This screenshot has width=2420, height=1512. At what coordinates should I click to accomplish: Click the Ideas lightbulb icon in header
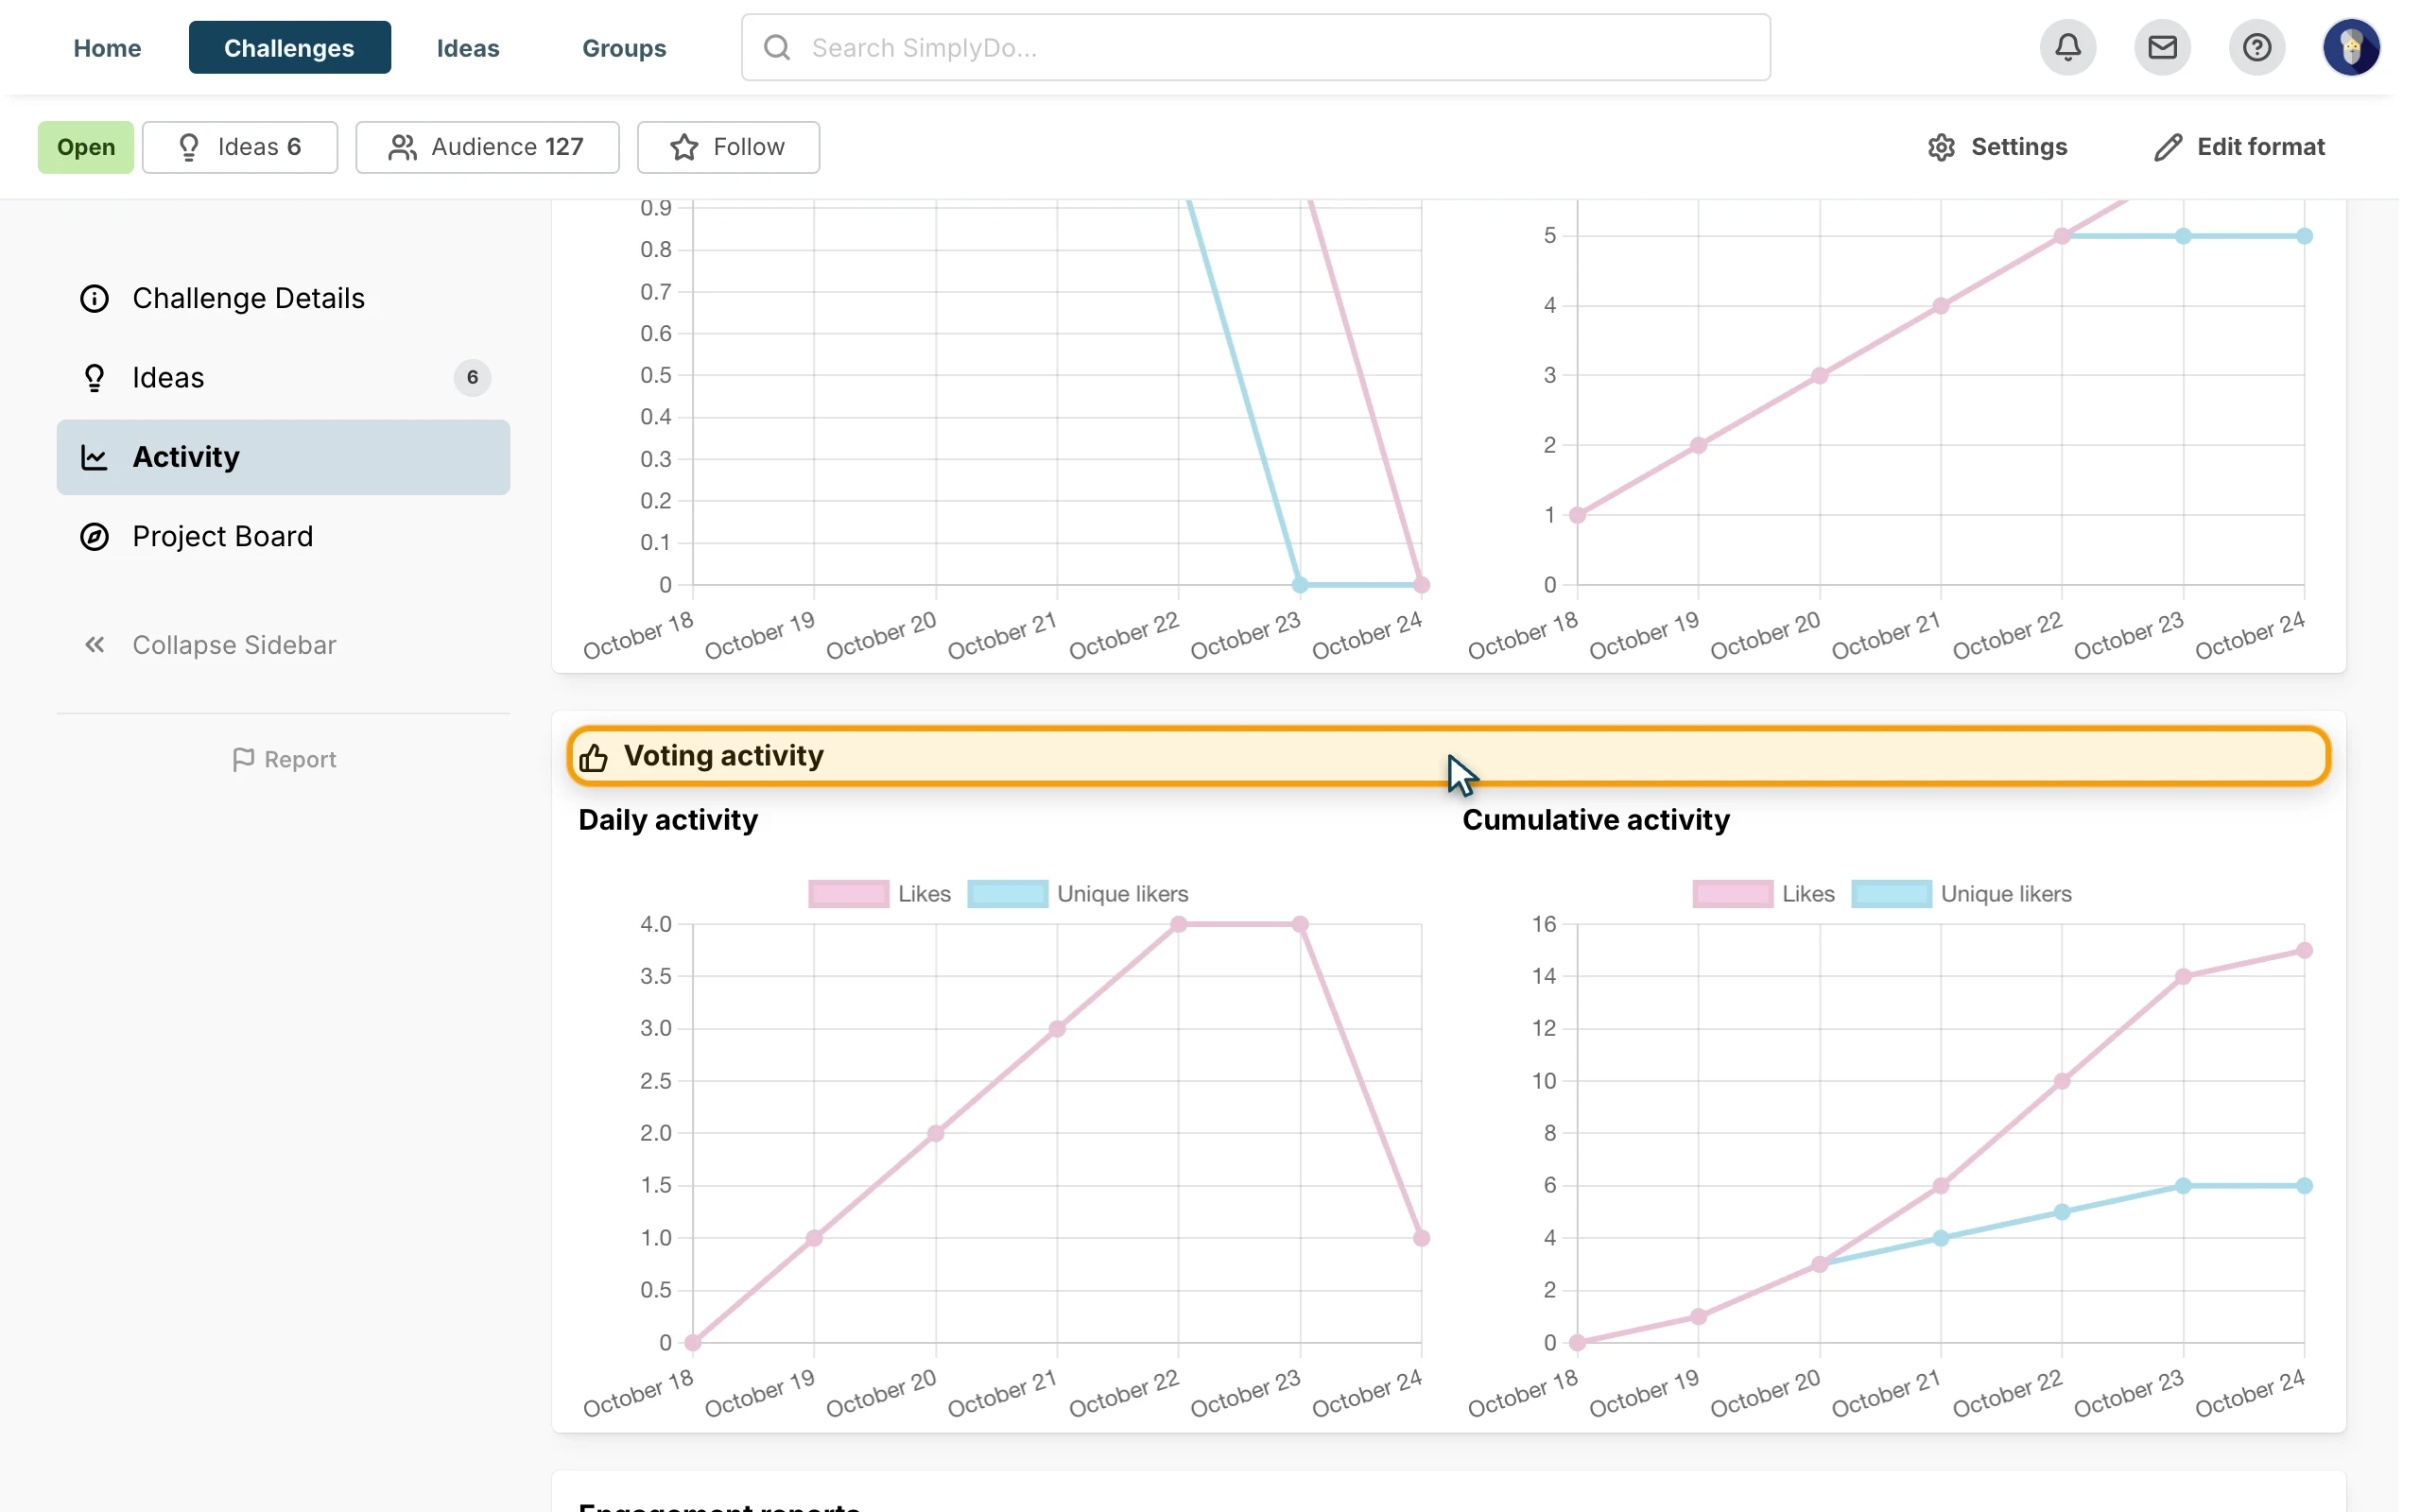(189, 147)
